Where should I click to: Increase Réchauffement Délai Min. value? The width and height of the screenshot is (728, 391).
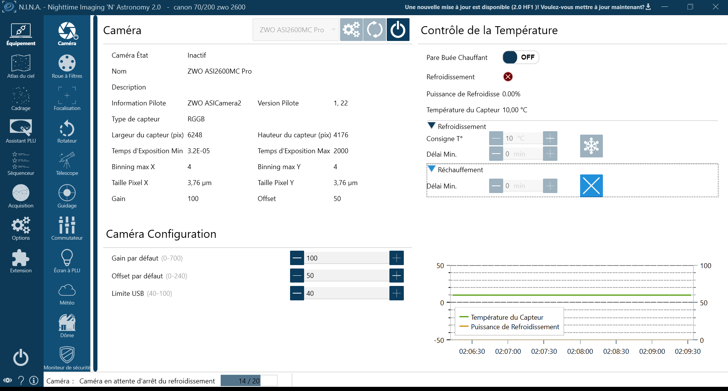550,186
